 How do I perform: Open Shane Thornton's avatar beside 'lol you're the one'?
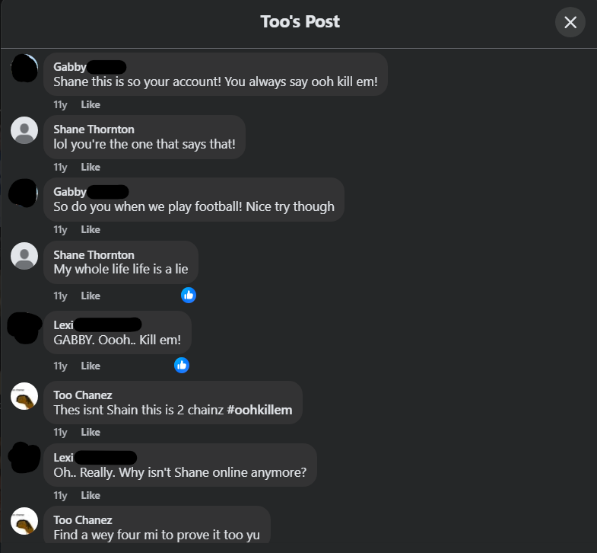(24, 130)
